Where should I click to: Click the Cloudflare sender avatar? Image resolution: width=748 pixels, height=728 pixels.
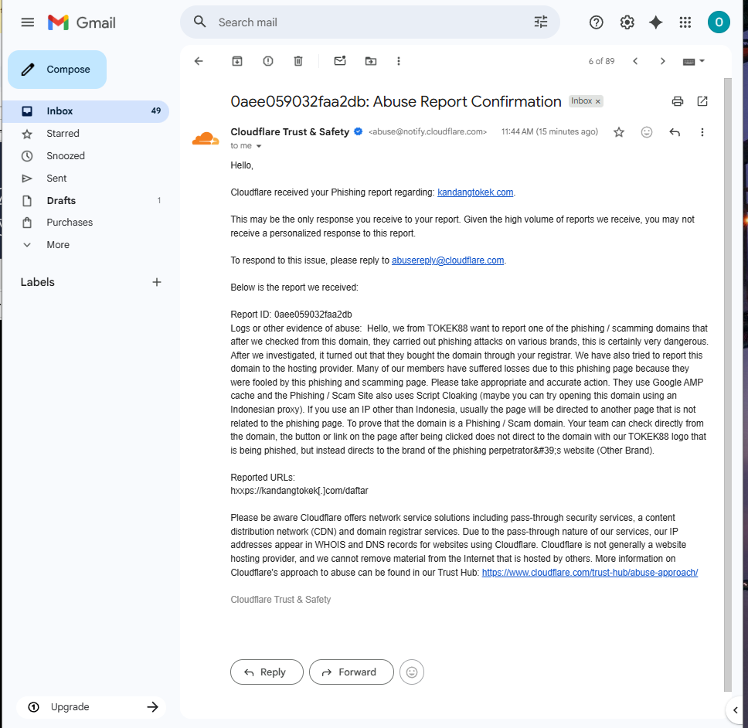click(206, 139)
